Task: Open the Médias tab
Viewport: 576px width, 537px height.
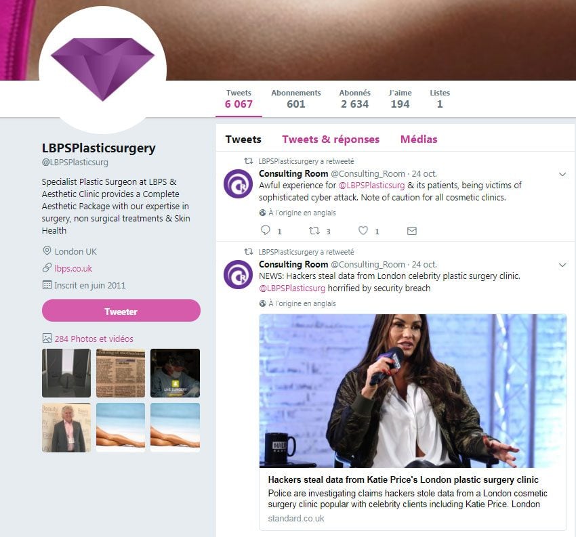Action: coord(419,139)
